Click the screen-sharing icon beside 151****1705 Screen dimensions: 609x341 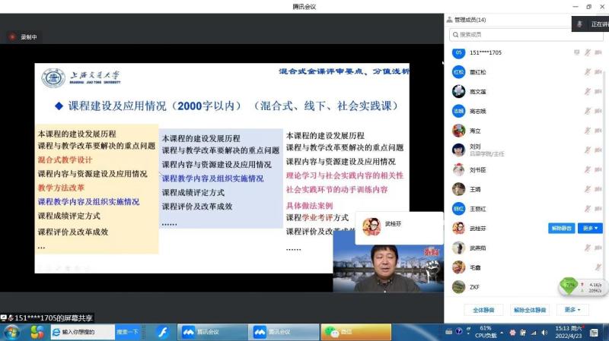coord(576,52)
